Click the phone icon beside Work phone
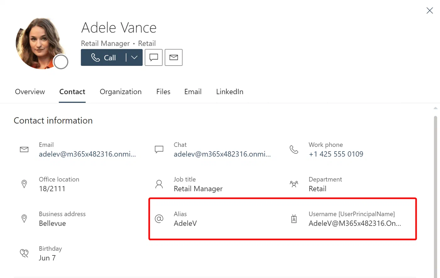This screenshot has height=278, width=440. tap(294, 150)
